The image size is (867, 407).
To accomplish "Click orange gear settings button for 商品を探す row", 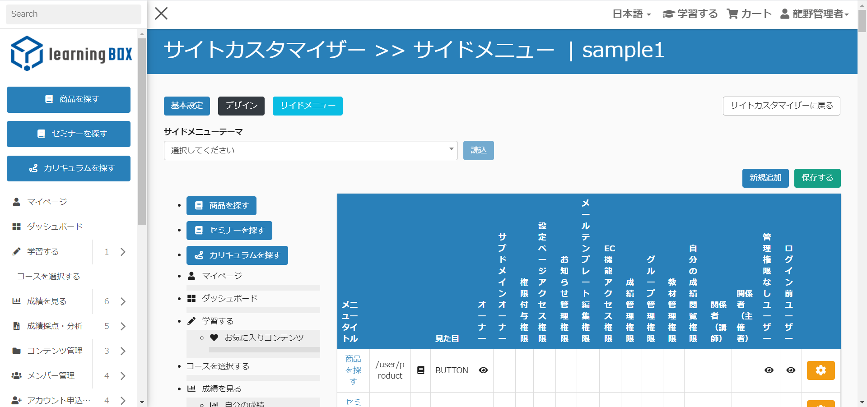I will click(x=820, y=370).
